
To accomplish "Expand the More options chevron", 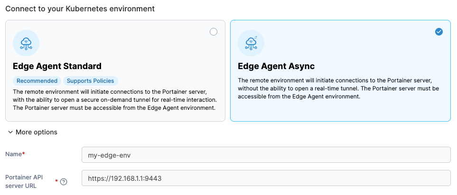I will coord(10,133).
